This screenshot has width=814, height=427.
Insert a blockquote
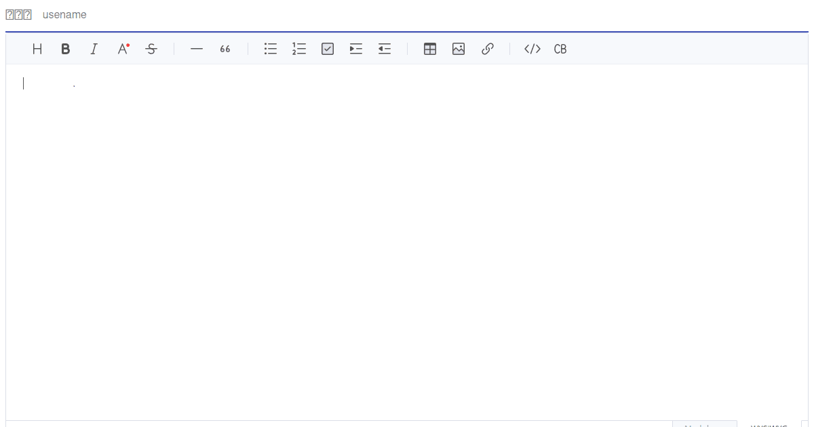point(225,49)
